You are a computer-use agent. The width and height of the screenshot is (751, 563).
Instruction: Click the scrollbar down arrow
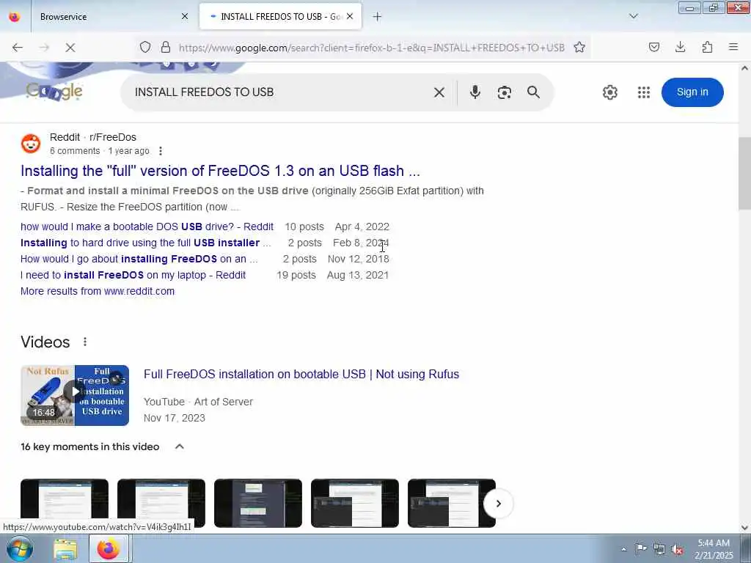click(744, 528)
